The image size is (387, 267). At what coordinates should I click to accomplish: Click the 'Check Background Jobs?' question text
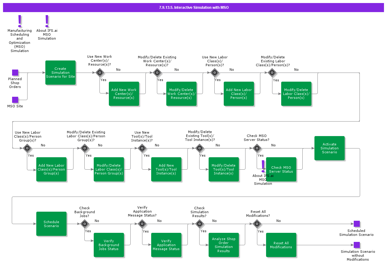85,212
